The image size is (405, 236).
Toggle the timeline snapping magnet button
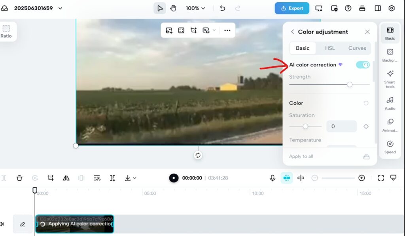(287, 178)
